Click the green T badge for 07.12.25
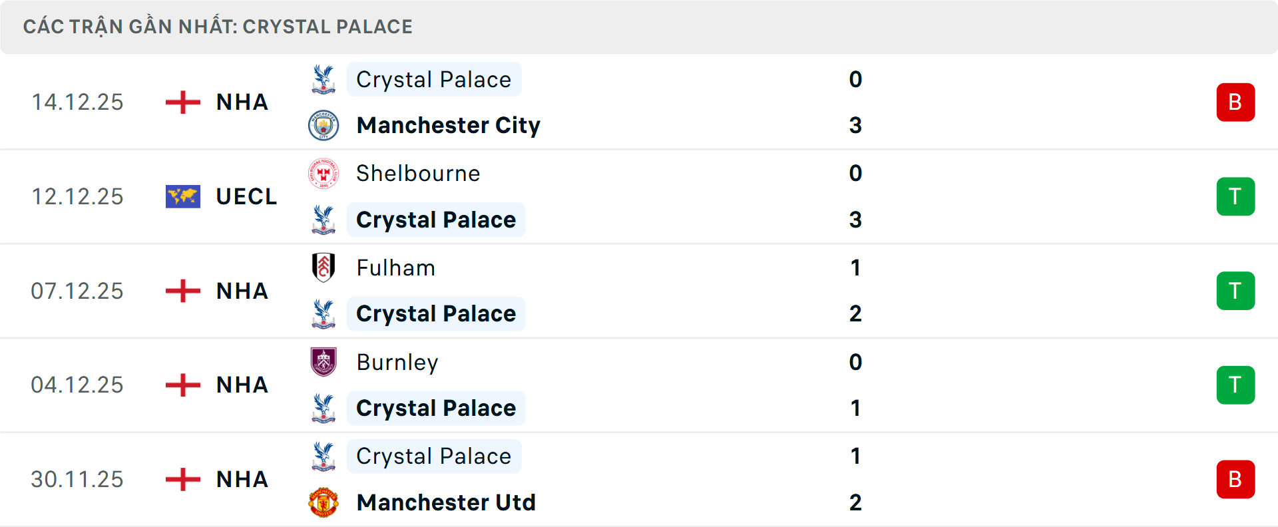This screenshot has height=527, width=1278. click(1235, 291)
